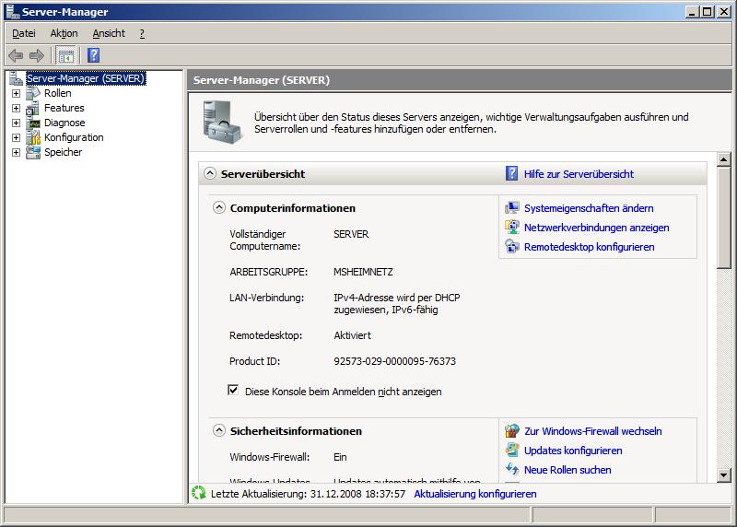This screenshot has width=737, height=527.
Task: Click the Rollen tree icon
Action: pyautogui.click(x=33, y=93)
